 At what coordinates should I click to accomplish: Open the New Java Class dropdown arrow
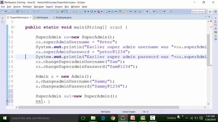[x=116, y=12]
